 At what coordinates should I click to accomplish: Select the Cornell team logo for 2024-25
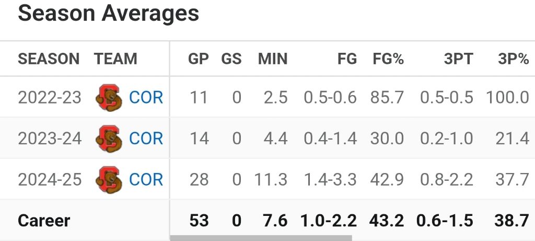(109, 180)
